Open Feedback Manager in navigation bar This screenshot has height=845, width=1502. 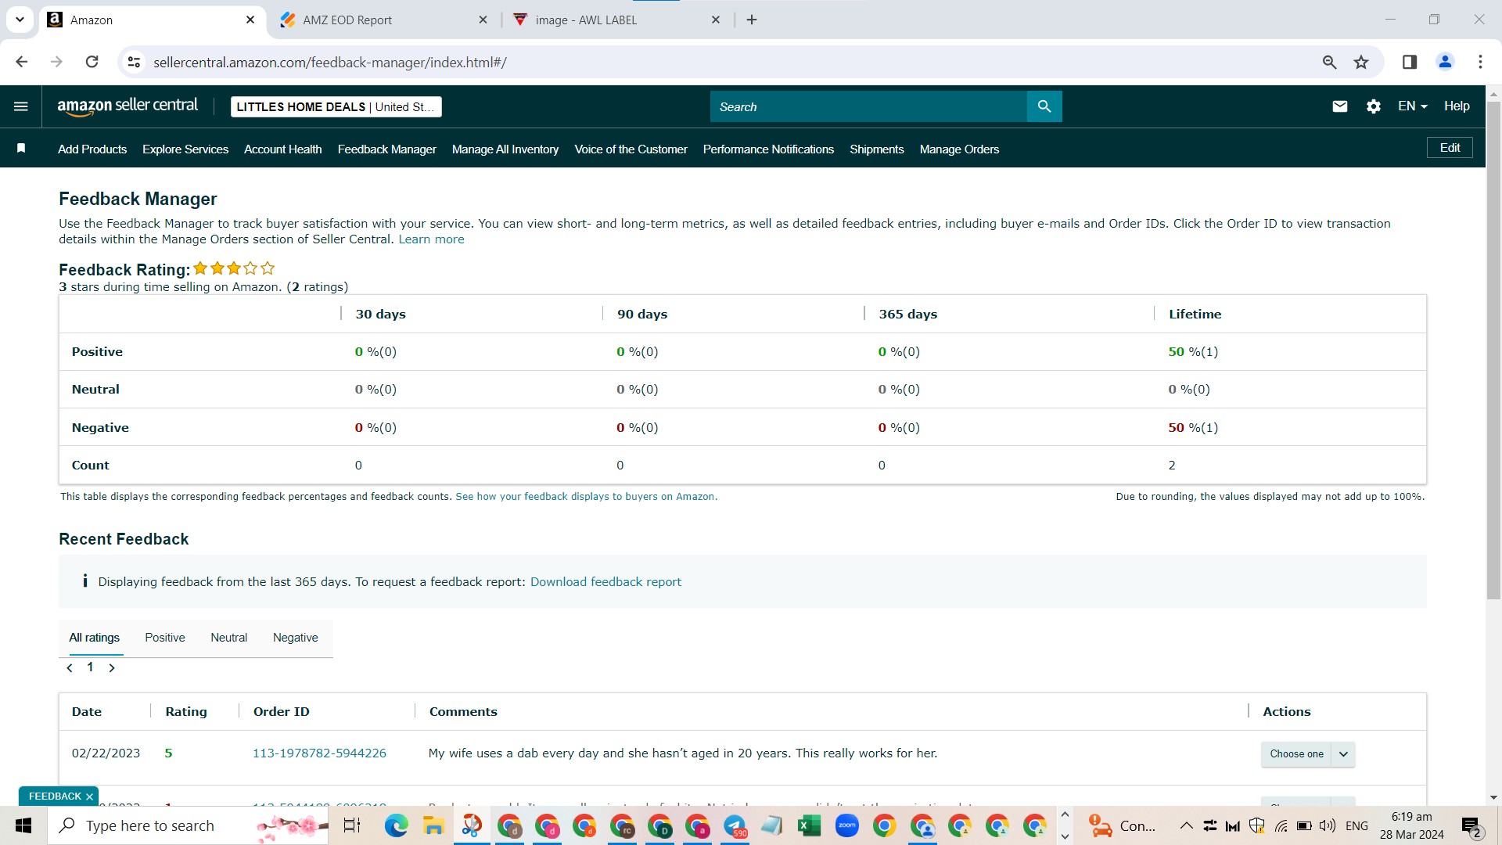click(387, 149)
